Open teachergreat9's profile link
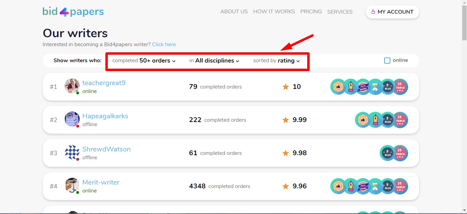 (104, 83)
